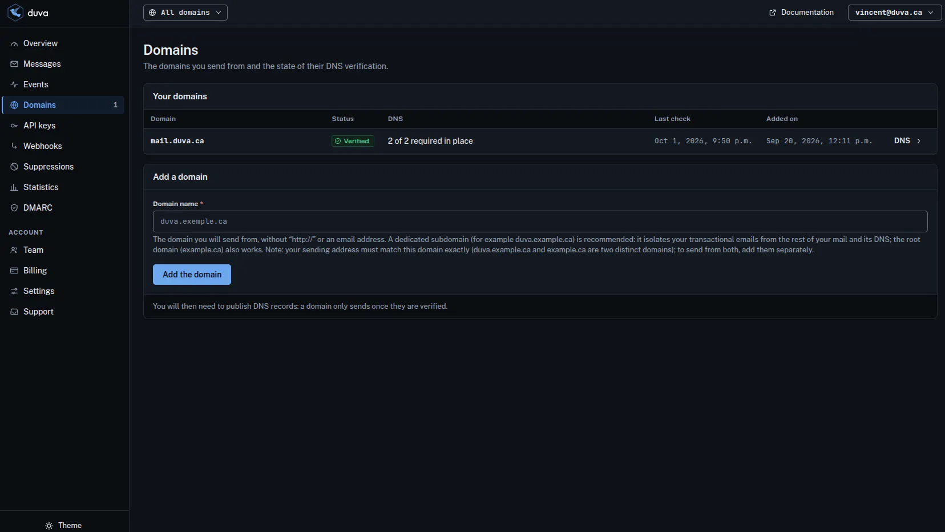Click the Overview gauge icon
Viewport: 945px width, 532px height.
14,43
